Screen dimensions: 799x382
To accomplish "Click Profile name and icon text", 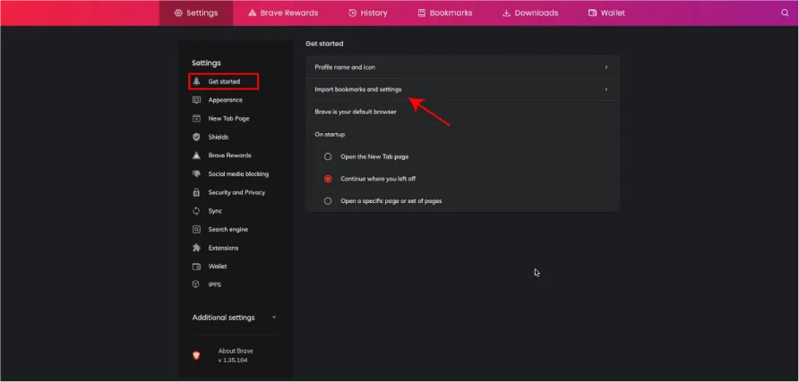I will coord(345,67).
